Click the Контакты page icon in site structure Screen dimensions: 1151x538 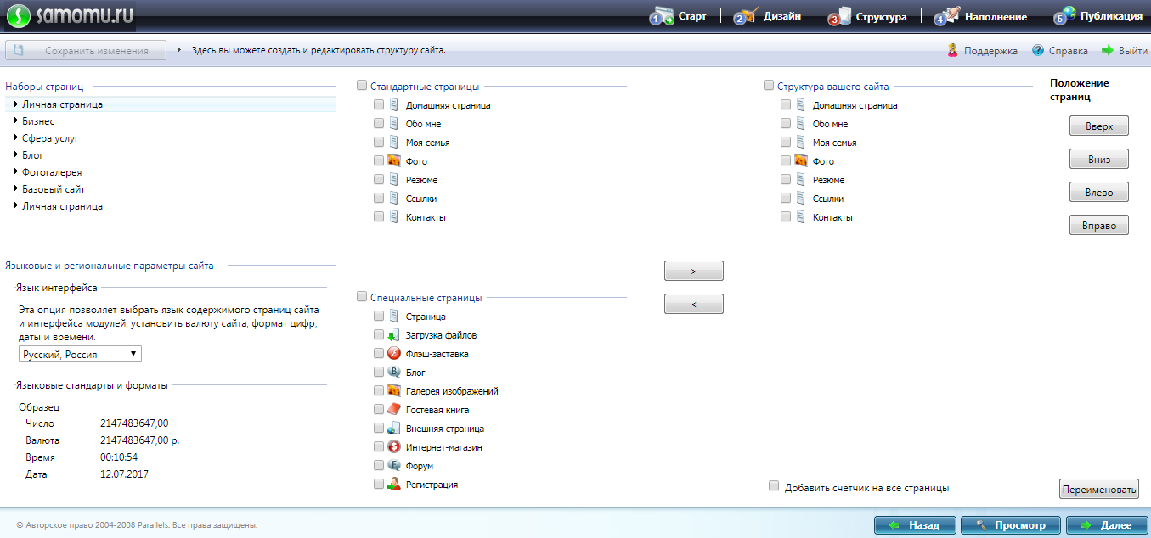[801, 217]
